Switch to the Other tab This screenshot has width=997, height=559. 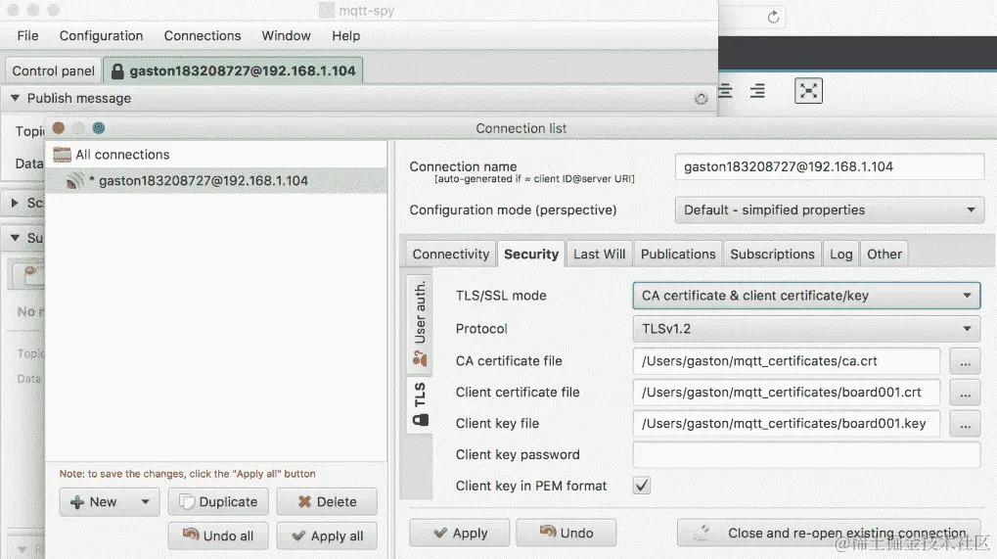point(884,254)
